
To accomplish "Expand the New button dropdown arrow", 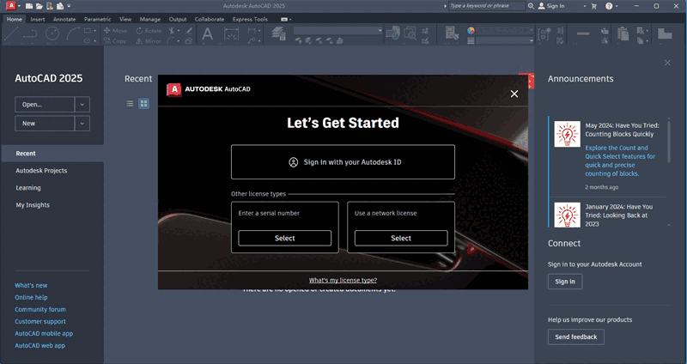I will [82, 124].
